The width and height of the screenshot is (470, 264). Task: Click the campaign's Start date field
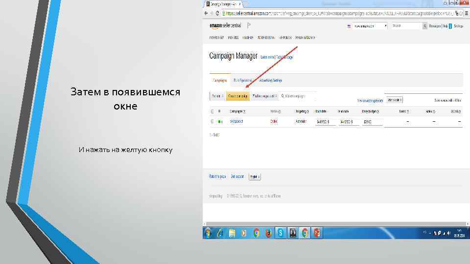click(325, 122)
